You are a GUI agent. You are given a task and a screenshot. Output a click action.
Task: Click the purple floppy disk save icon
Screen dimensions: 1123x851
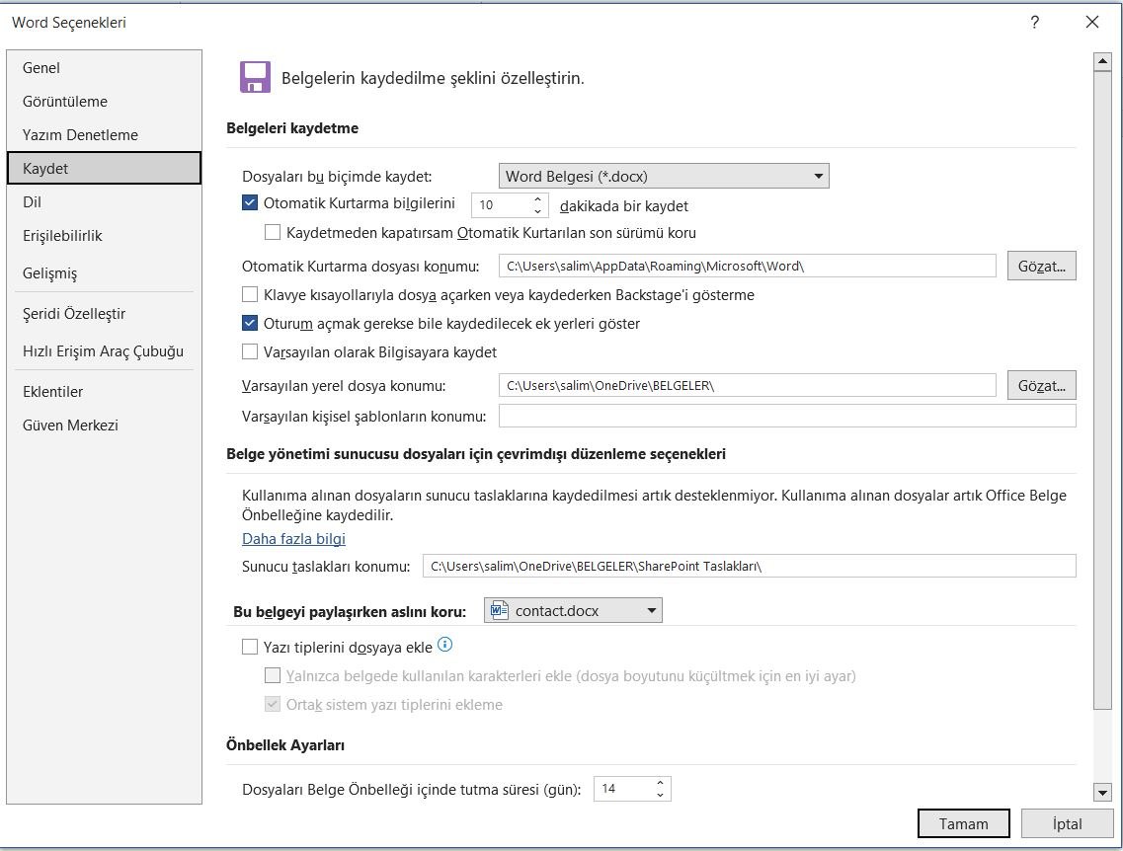(x=255, y=77)
